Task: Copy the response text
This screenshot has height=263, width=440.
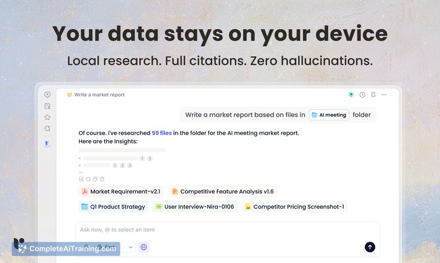Action: tap(95, 179)
